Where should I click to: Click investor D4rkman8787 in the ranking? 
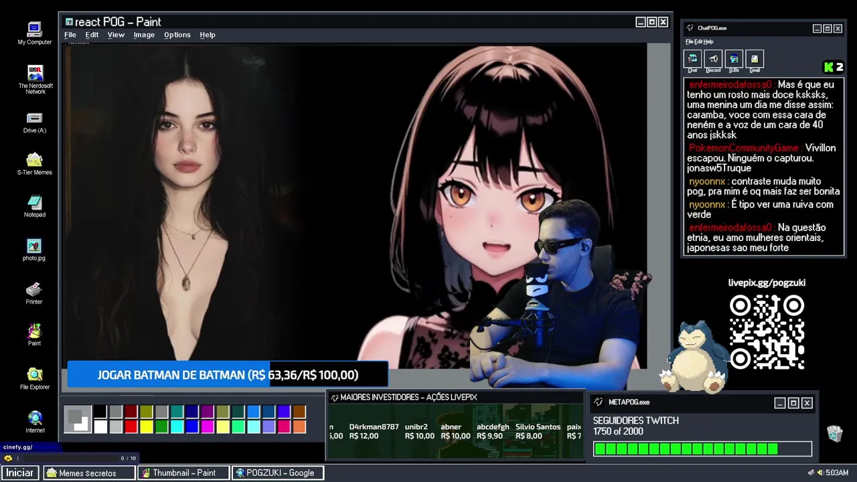tap(374, 431)
